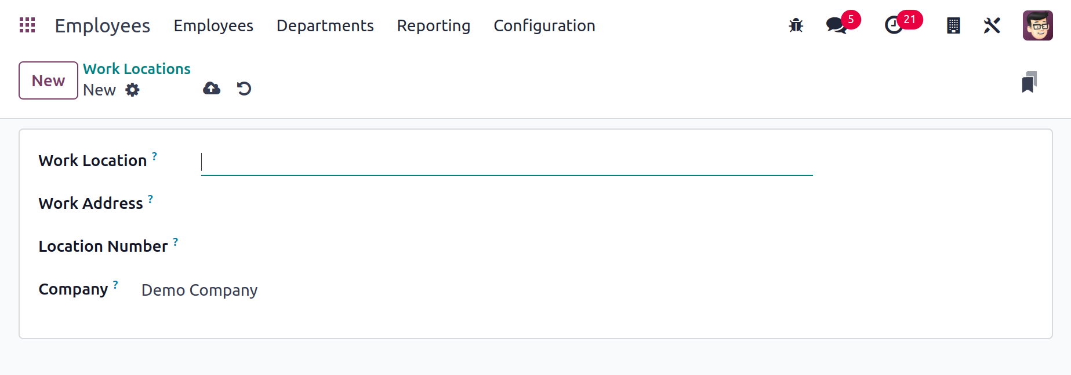Viewport: 1071px width, 375px height.
Task: Save the record manually with cloud icon
Action: [x=212, y=89]
